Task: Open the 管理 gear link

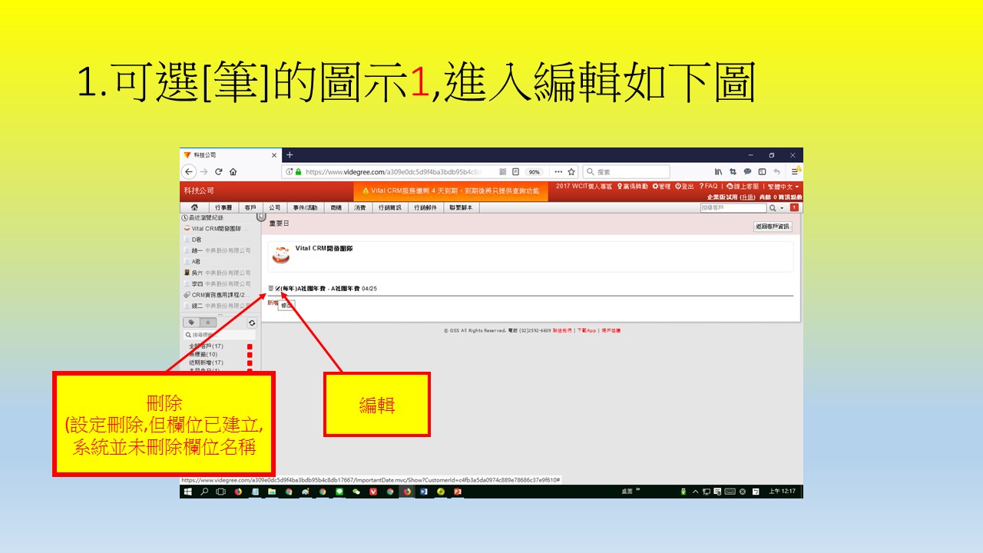Action: tap(661, 187)
